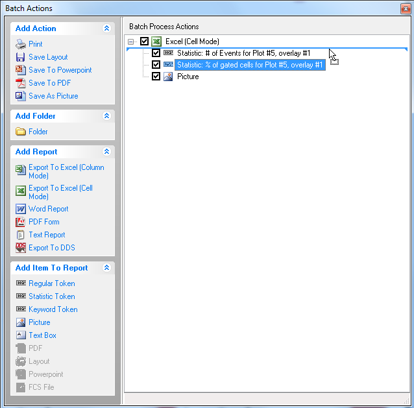The height and width of the screenshot is (408, 414).
Task: Click the Export To DDS icon
Action: click(x=21, y=248)
